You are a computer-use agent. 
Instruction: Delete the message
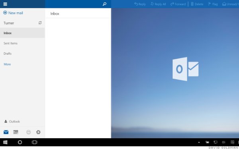[197, 4]
